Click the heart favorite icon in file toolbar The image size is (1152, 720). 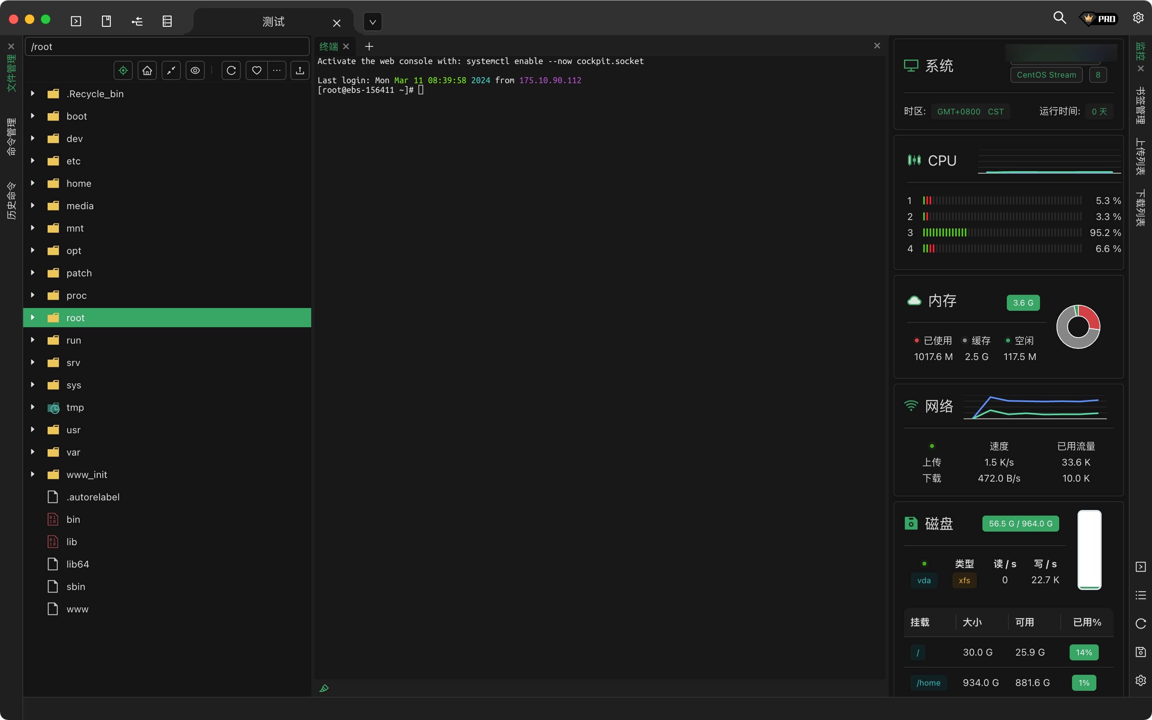(x=256, y=70)
